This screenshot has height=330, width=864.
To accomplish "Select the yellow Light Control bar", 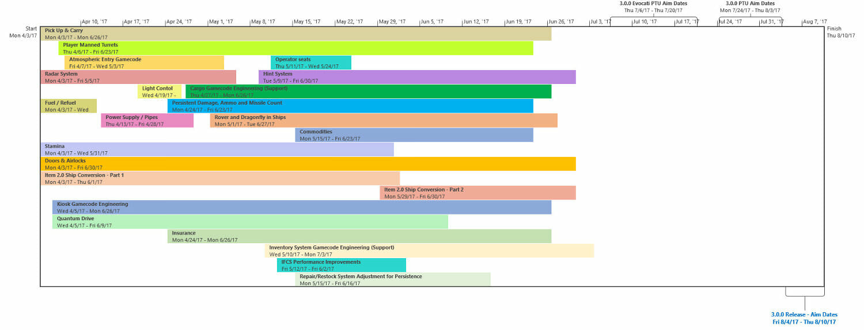I will pyautogui.click(x=160, y=91).
